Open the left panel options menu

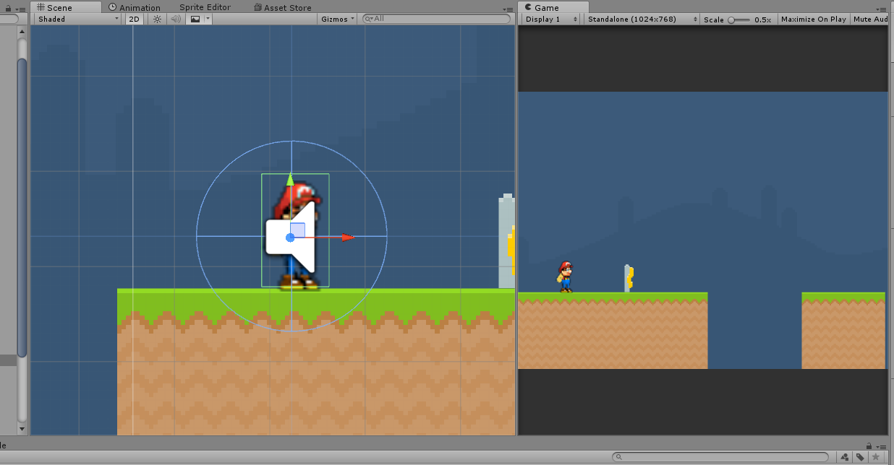[20, 8]
